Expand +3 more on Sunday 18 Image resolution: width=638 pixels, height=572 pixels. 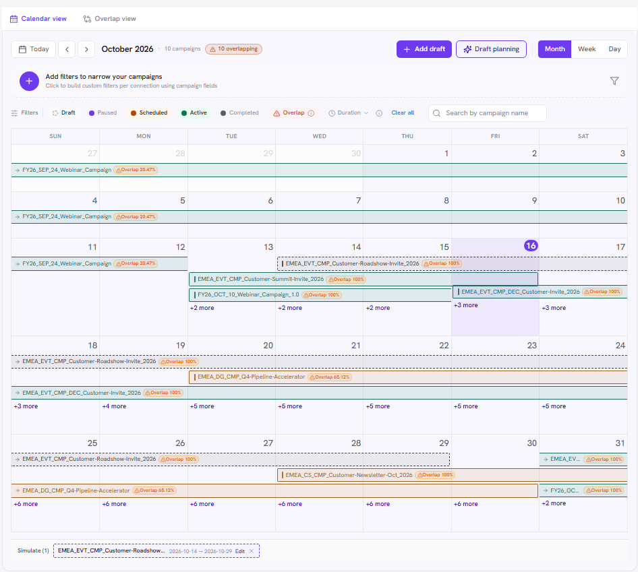coord(26,406)
